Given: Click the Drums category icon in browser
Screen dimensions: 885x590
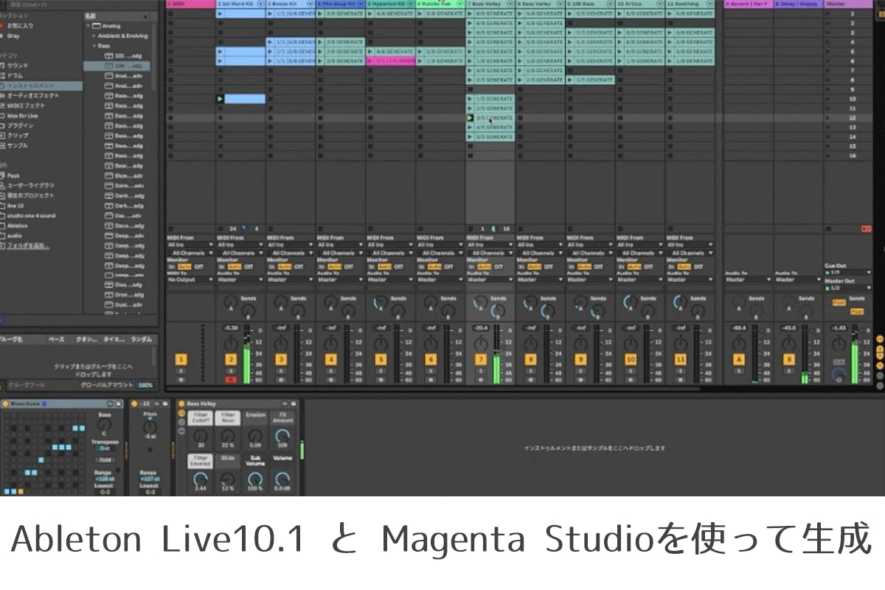Looking at the screenshot, I should (3, 76).
